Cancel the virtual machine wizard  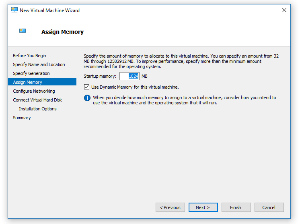[x=269, y=207]
